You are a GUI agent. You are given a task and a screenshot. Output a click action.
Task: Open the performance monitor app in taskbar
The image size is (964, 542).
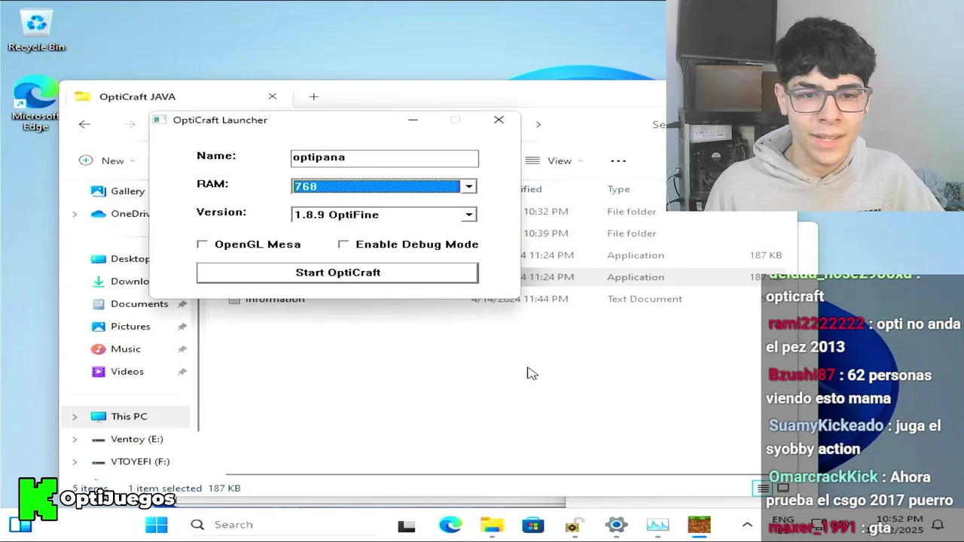pos(657,525)
